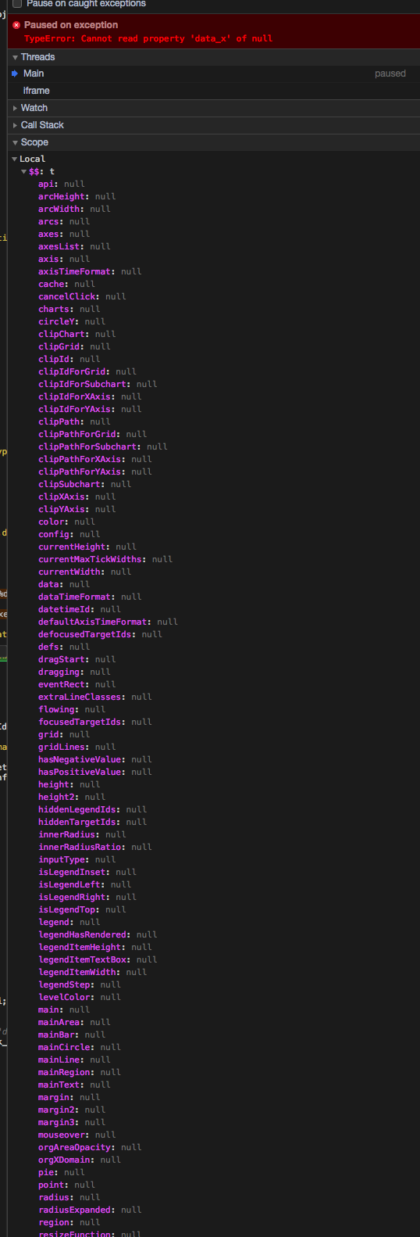Click 'radiusExpanded: null' entry
This screenshot has width=420, height=1237.
click(x=90, y=1210)
